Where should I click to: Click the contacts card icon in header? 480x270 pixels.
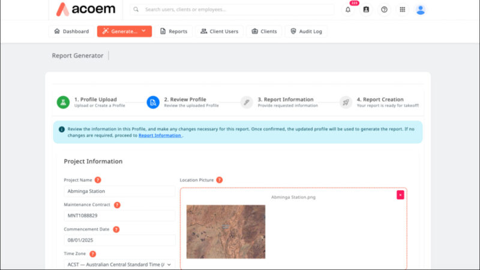[366, 10]
